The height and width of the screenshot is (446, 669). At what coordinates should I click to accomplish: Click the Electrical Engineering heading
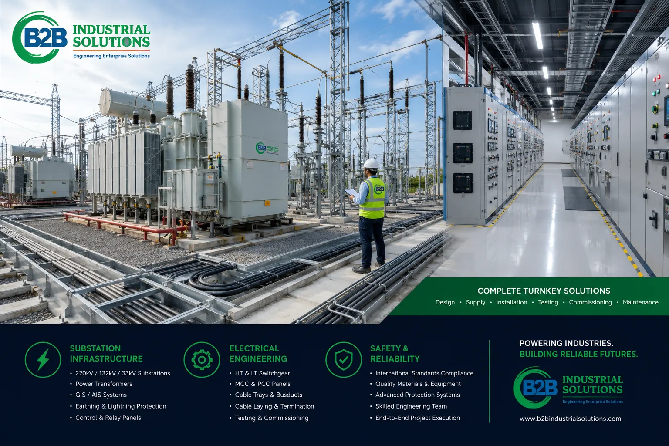click(258, 353)
